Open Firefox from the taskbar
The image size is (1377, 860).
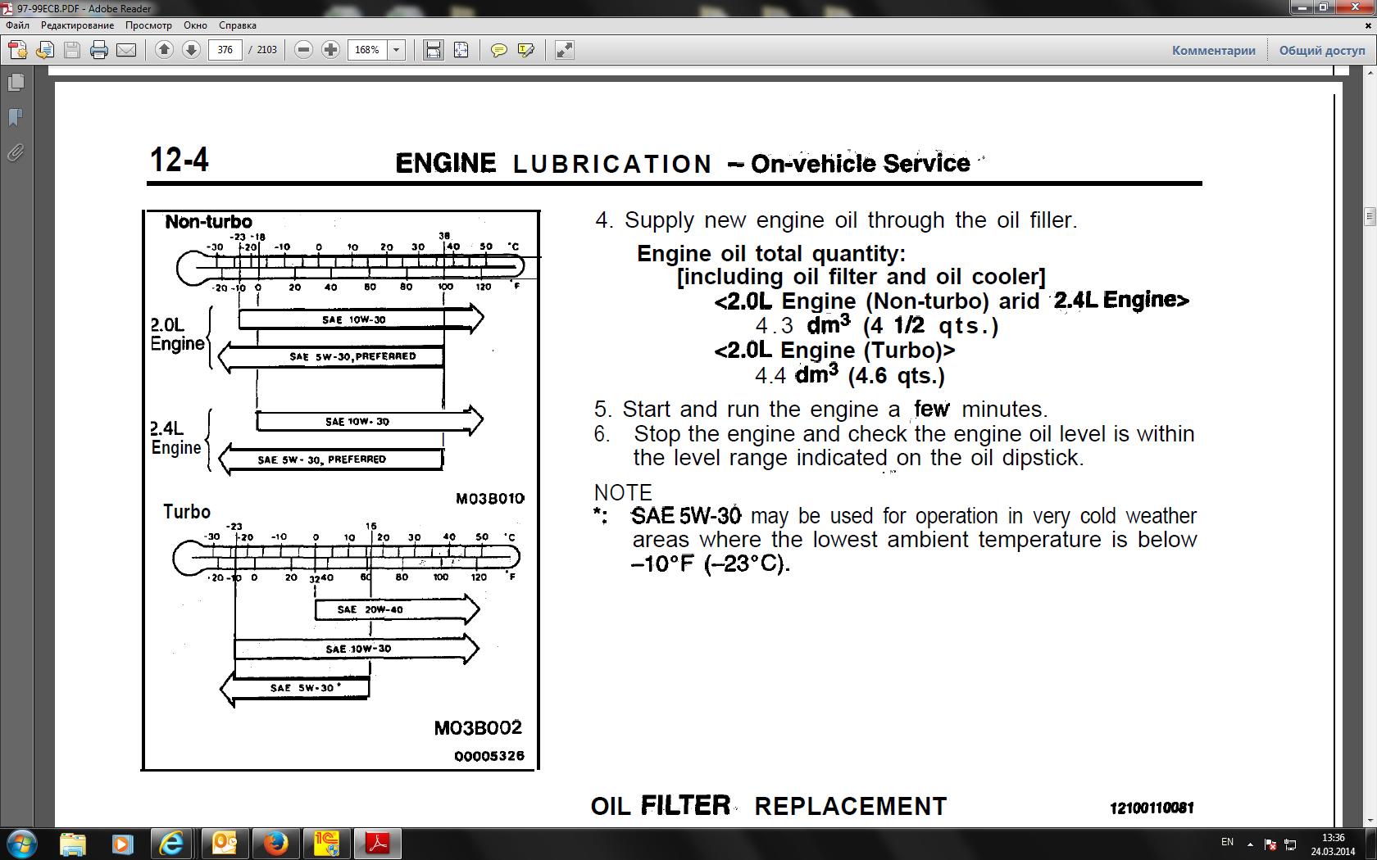coord(275,843)
